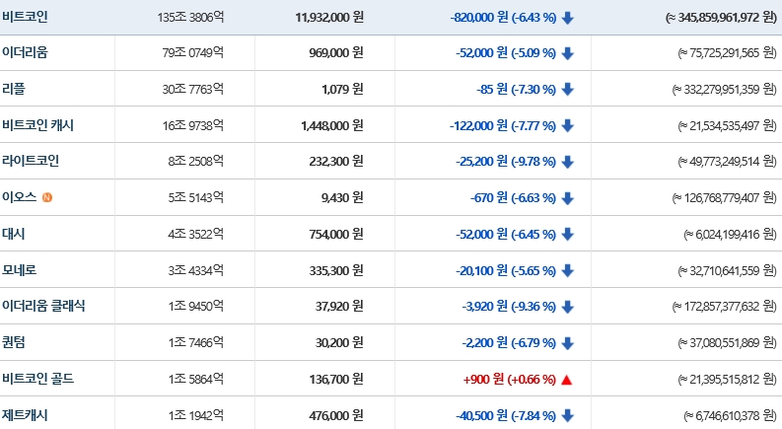Click the down arrow beside 리플's -7.30%
Image resolution: width=782 pixels, height=429 pixels.
[x=567, y=90]
